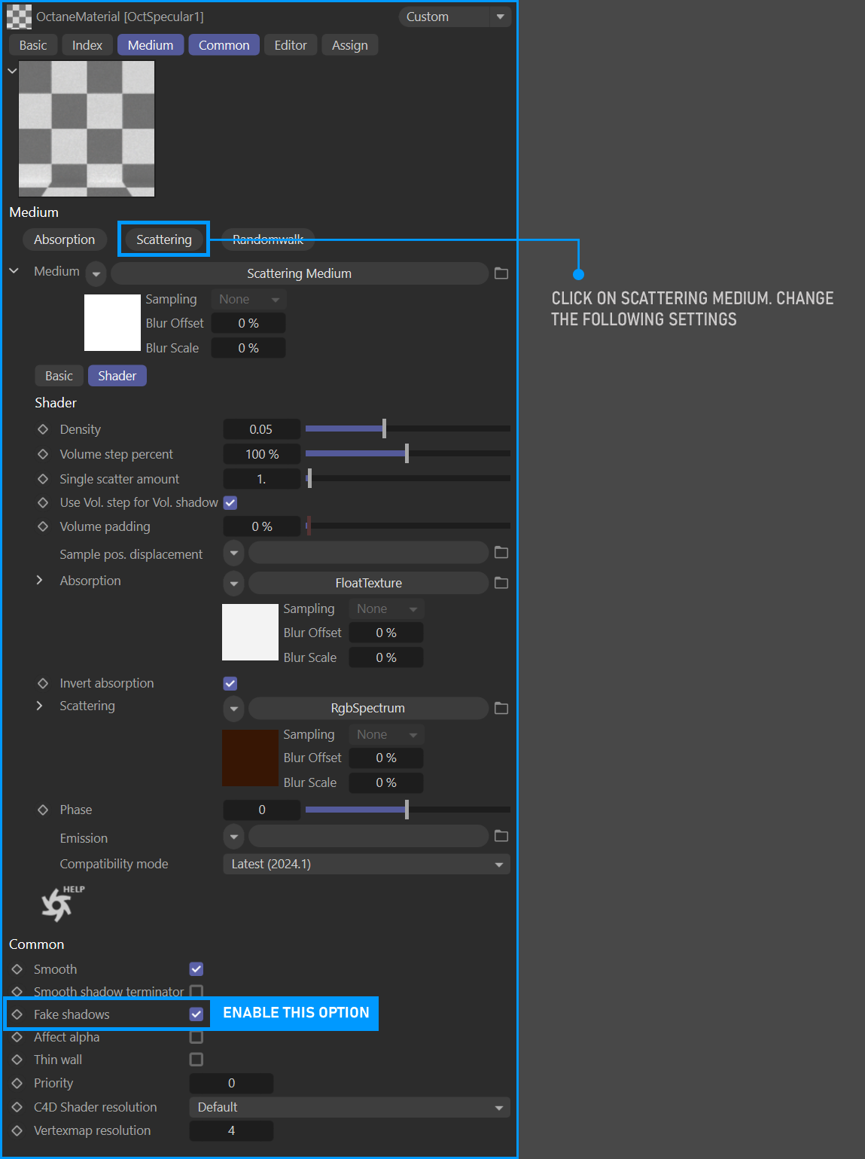Switch to the Index tab
The height and width of the screenshot is (1159, 865).
click(87, 45)
